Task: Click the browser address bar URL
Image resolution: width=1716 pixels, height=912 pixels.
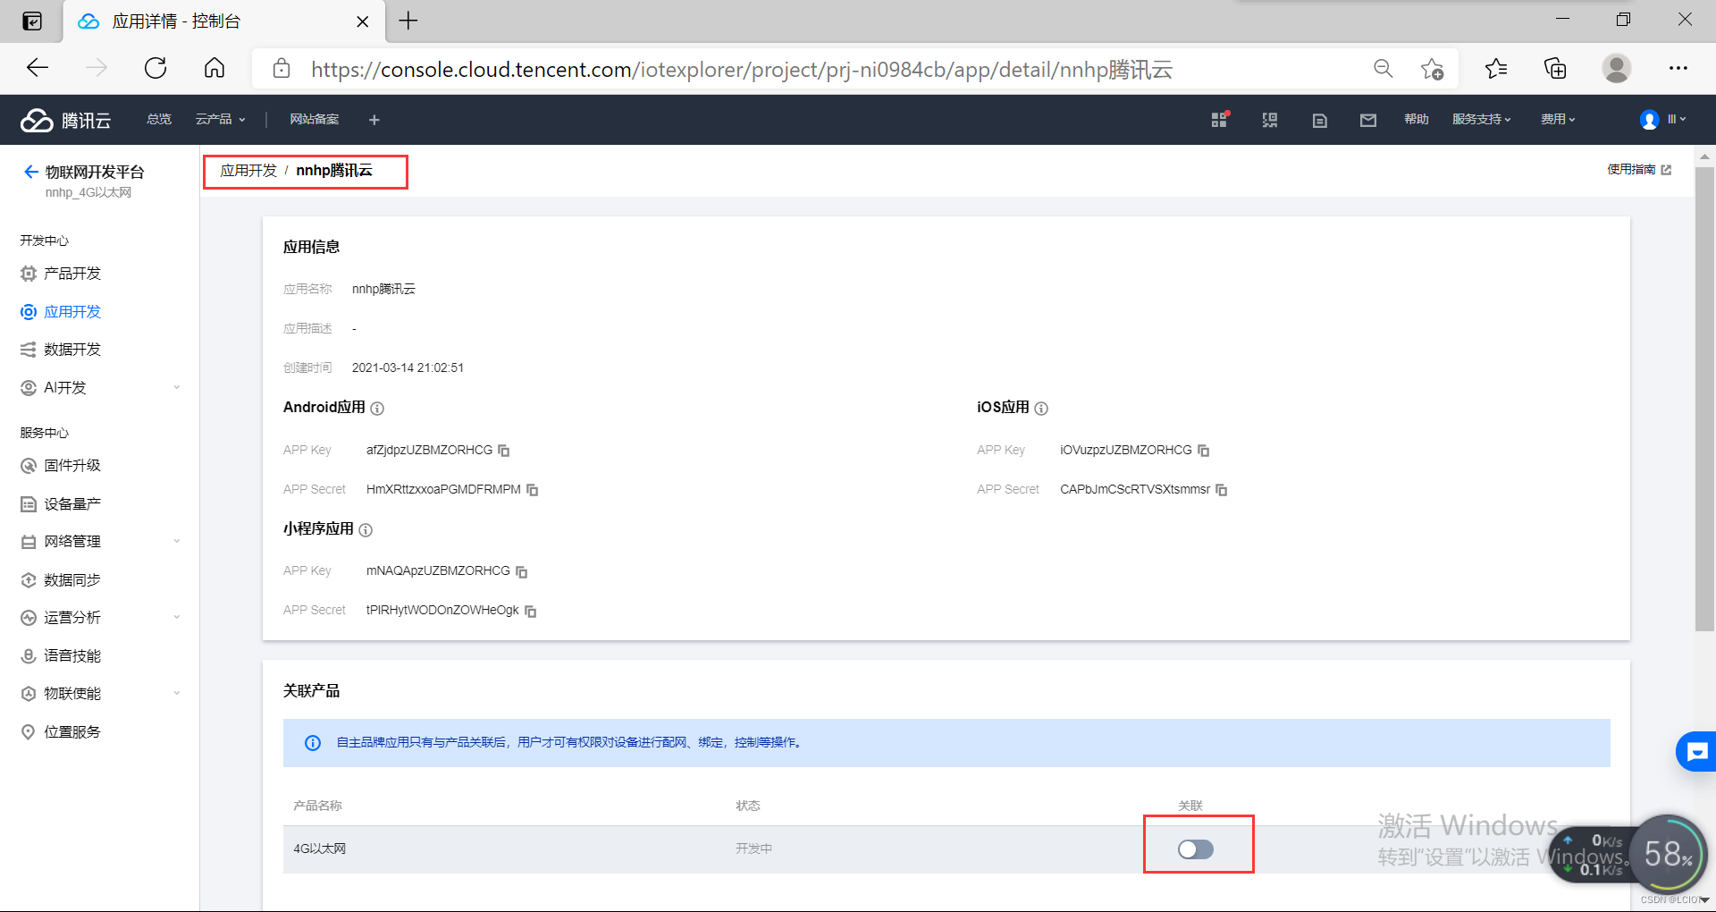Action: (x=742, y=70)
